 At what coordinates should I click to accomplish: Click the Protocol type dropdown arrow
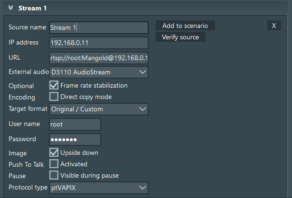tap(142, 188)
